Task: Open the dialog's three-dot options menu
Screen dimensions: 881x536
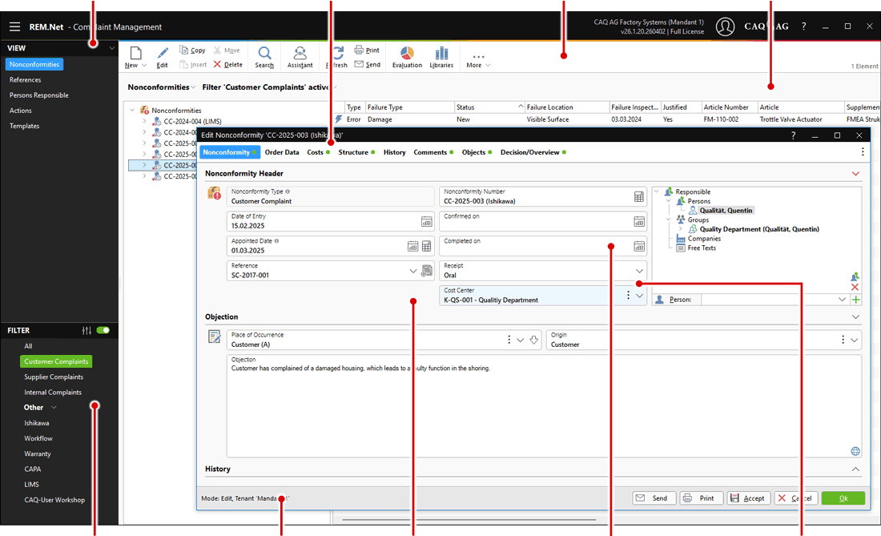Action: click(863, 151)
